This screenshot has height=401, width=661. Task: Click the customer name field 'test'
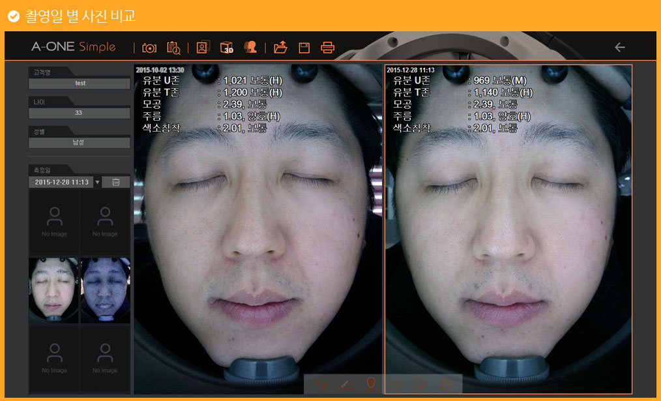coord(80,83)
